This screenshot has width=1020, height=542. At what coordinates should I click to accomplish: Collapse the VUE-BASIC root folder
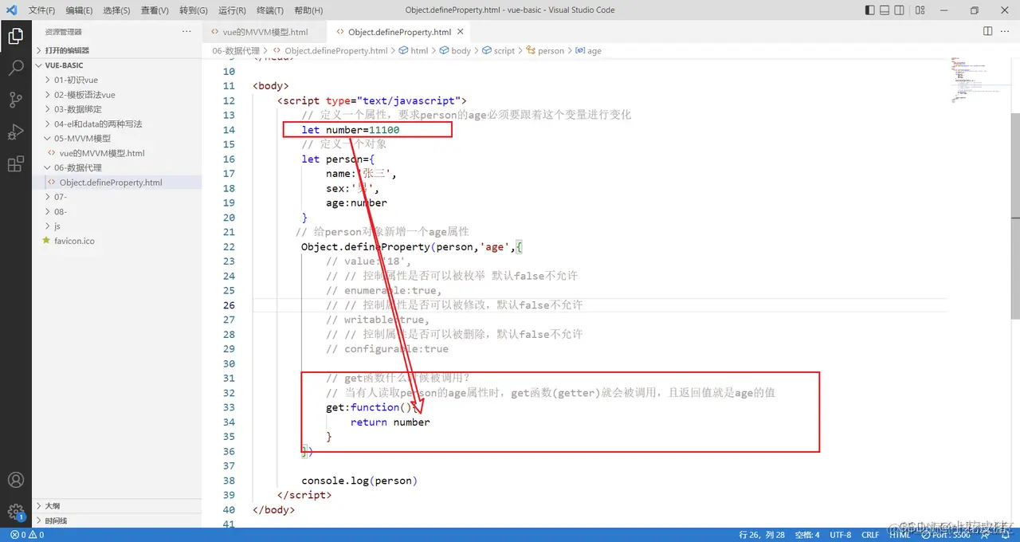[117, 65]
